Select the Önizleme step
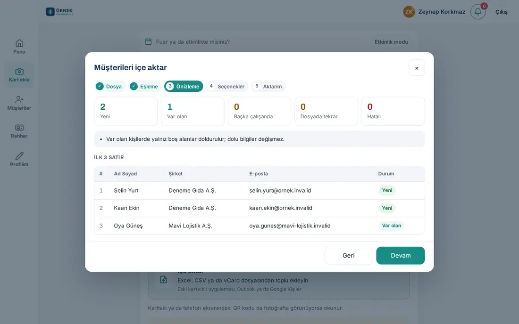The height and width of the screenshot is (324, 519). 184,87
